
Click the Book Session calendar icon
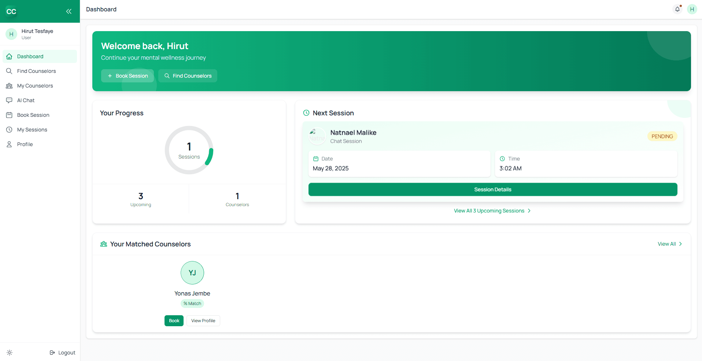click(9, 115)
